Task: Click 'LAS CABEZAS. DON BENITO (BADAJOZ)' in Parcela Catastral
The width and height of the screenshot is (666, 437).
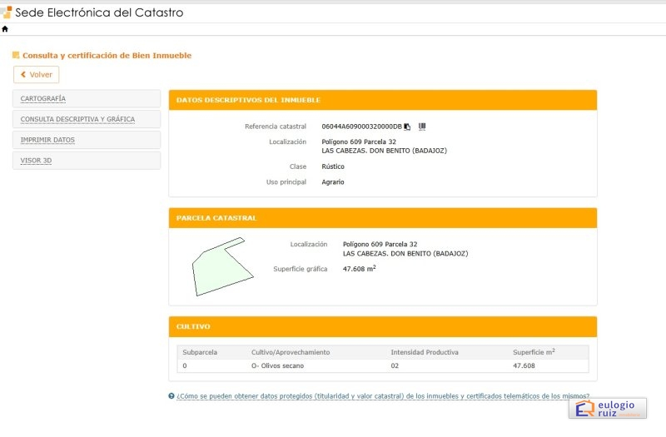Action: pyautogui.click(x=405, y=254)
